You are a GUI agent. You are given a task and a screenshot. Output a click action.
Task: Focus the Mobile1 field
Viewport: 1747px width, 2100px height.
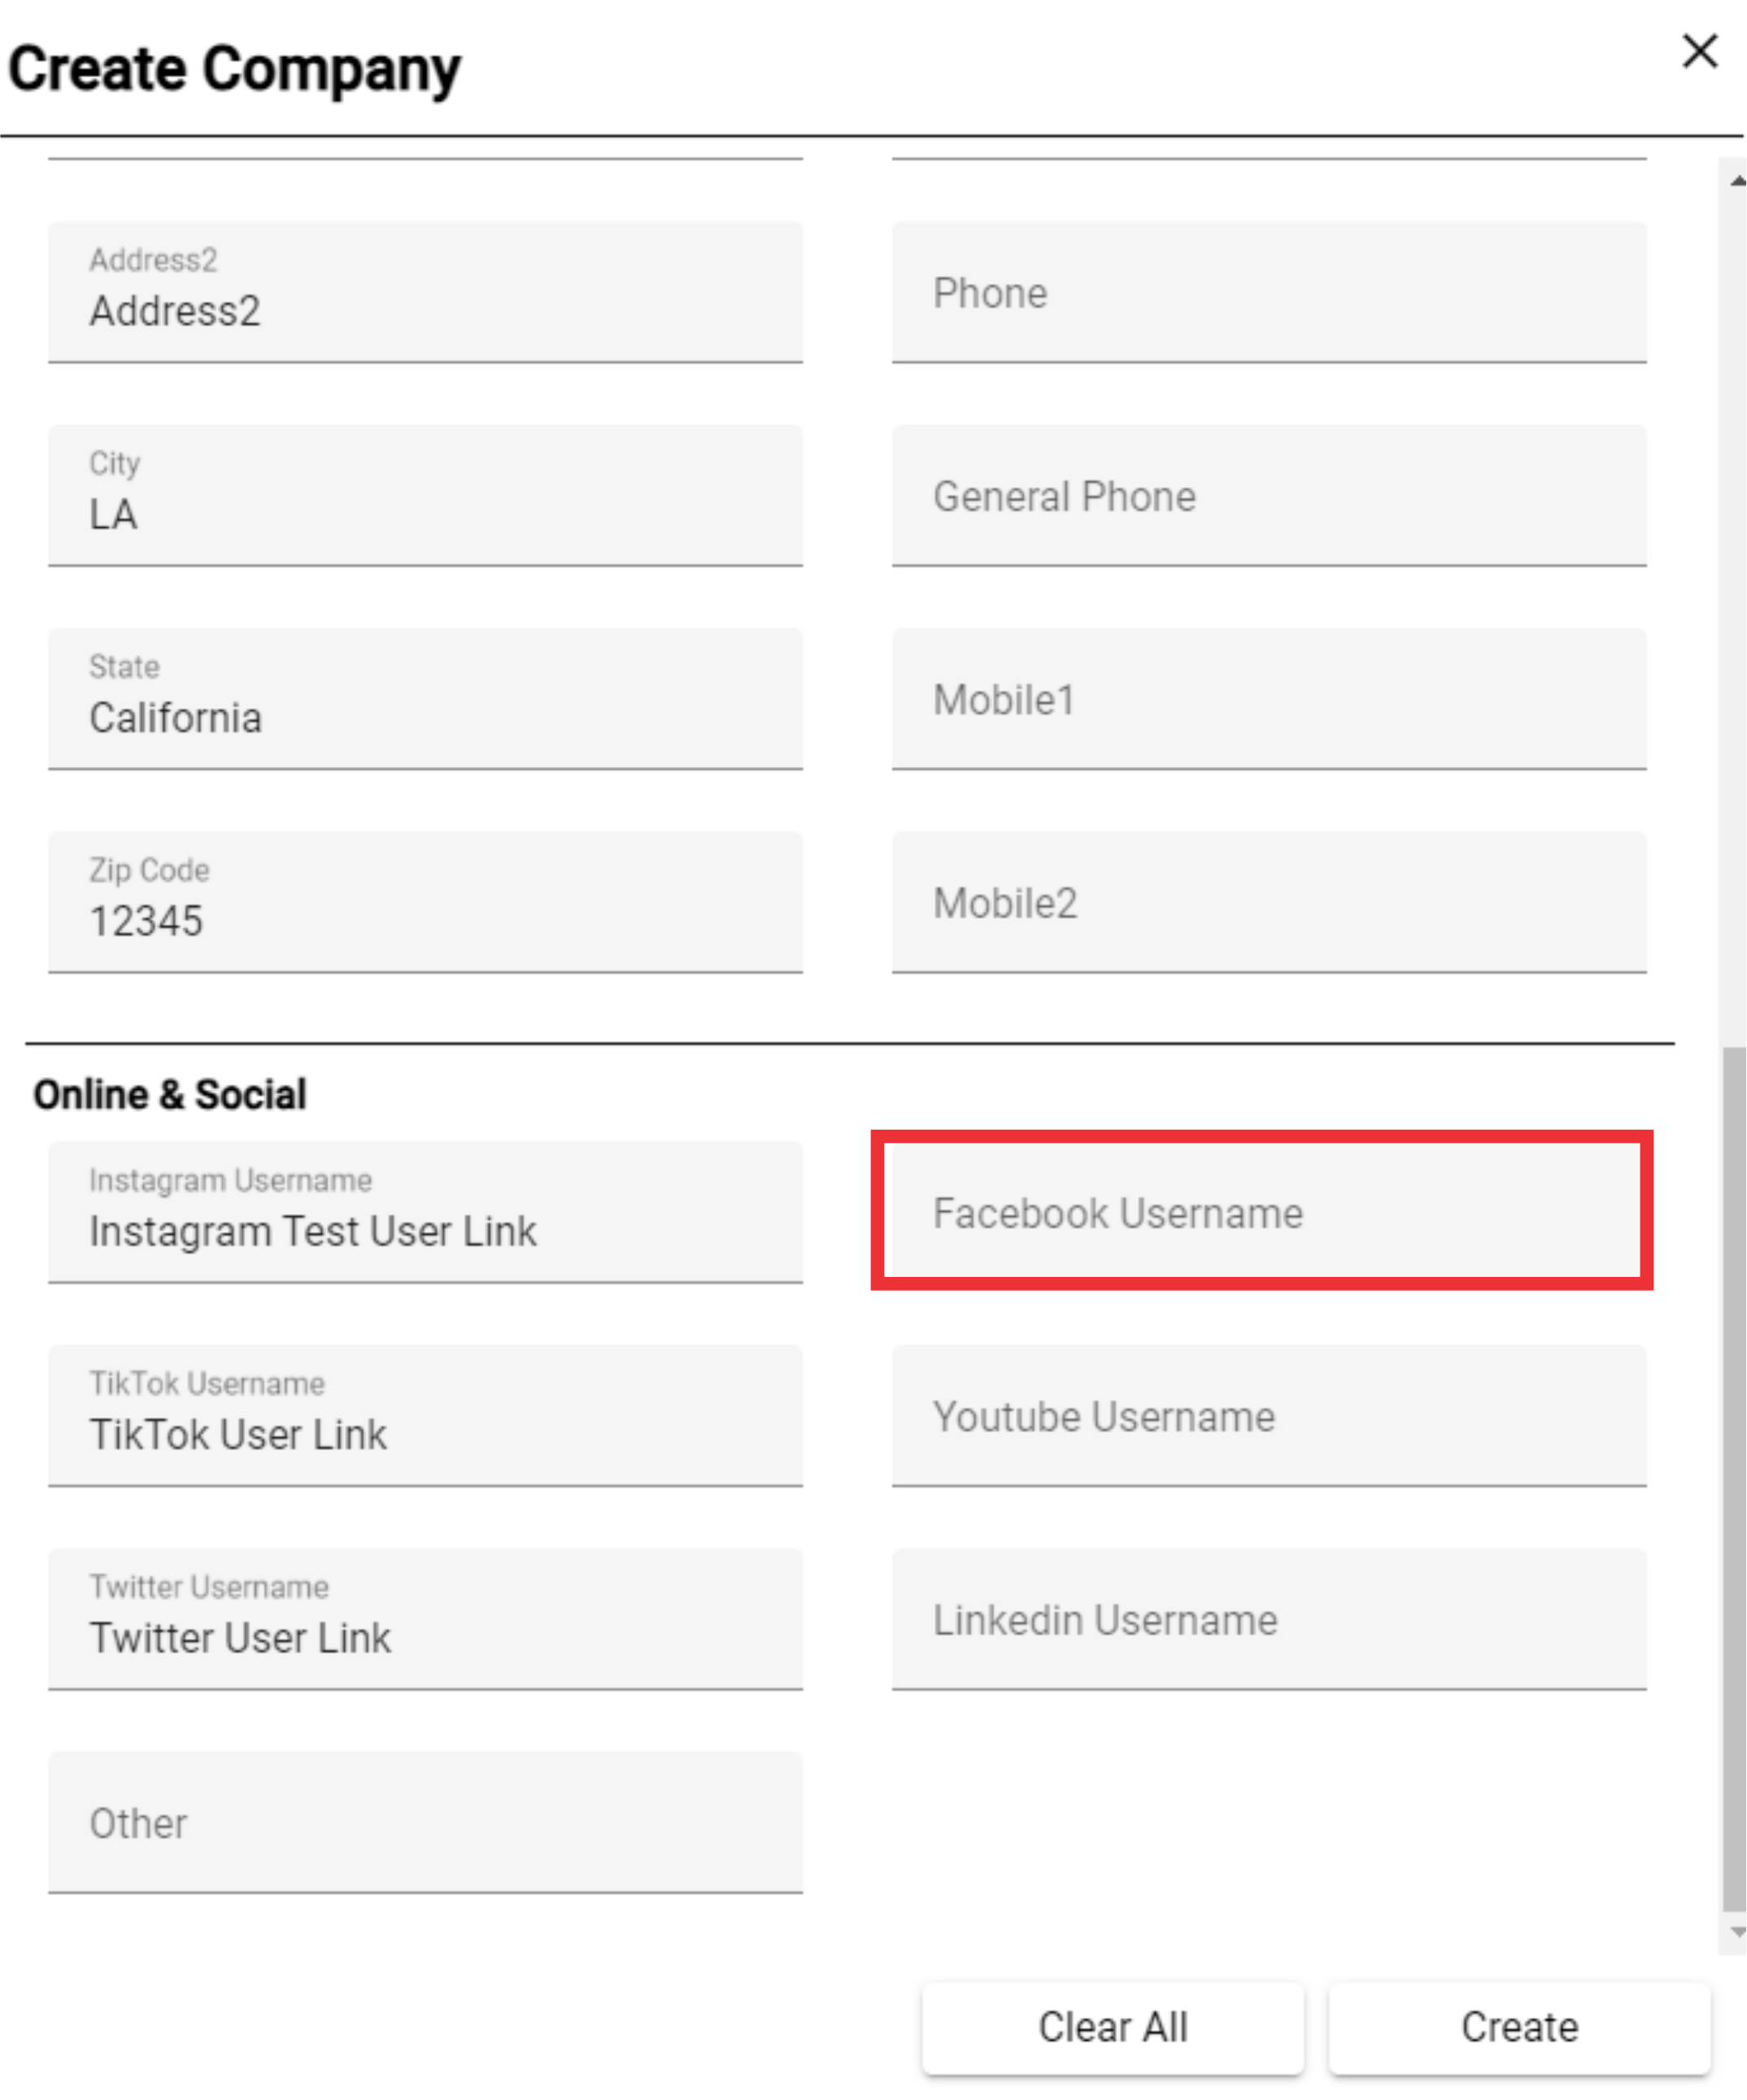1269,699
